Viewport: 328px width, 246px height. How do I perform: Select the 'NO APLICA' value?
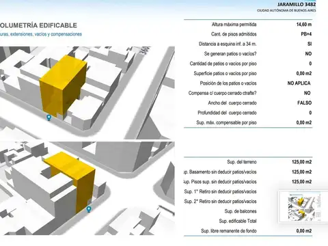[299, 83]
